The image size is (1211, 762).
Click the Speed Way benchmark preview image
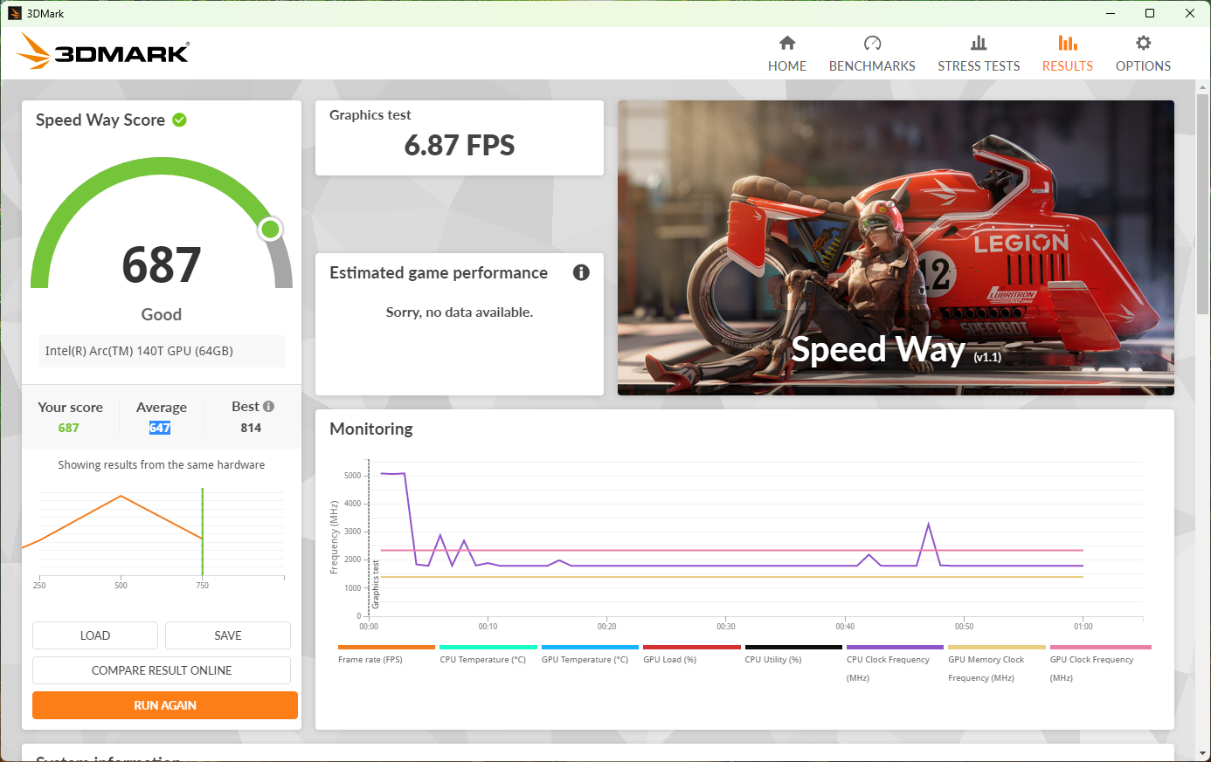pos(896,248)
